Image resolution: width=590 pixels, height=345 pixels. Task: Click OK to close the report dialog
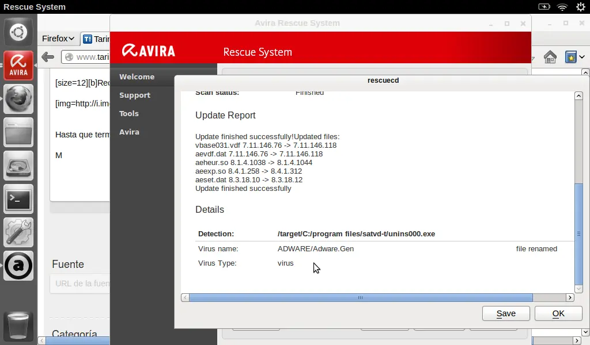[x=558, y=313]
